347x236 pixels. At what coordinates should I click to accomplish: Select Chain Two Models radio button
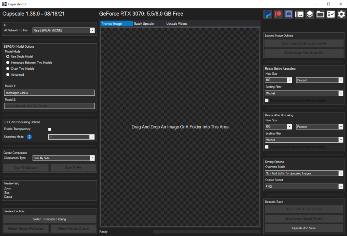(8, 69)
